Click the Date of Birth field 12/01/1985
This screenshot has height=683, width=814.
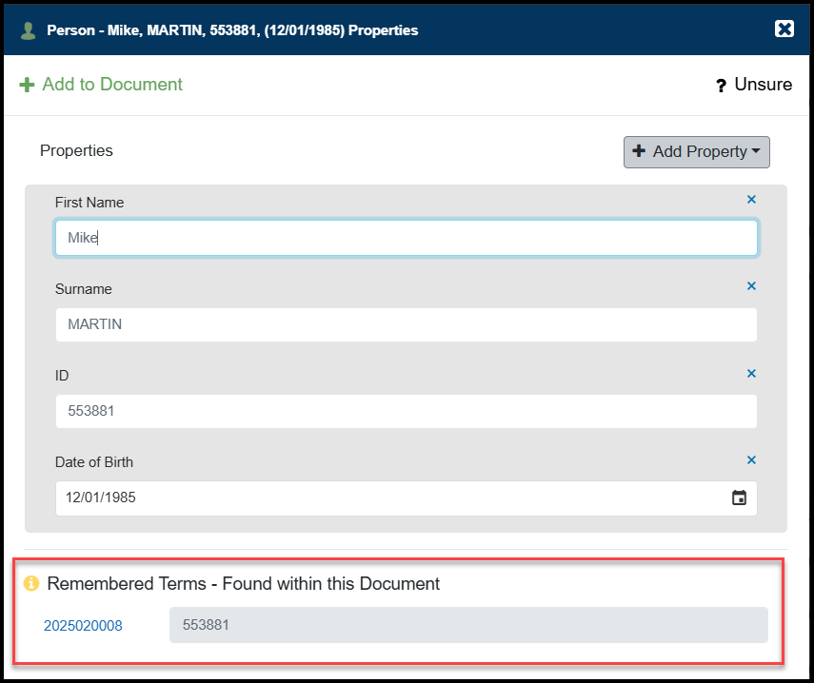pyautogui.click(x=407, y=498)
